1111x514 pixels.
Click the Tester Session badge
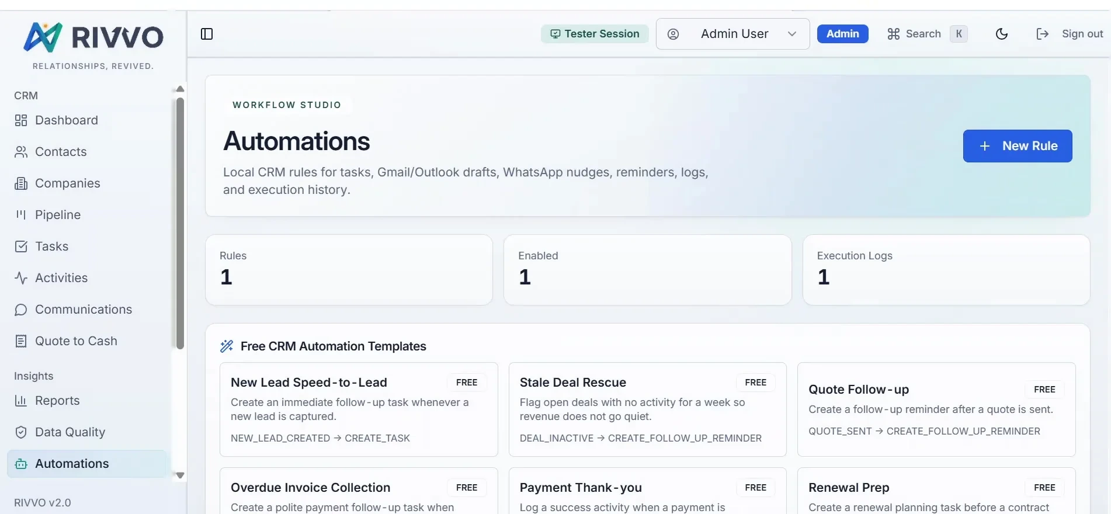[x=595, y=34]
